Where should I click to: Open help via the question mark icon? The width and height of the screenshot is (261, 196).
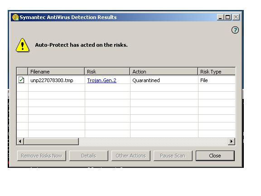(235, 30)
